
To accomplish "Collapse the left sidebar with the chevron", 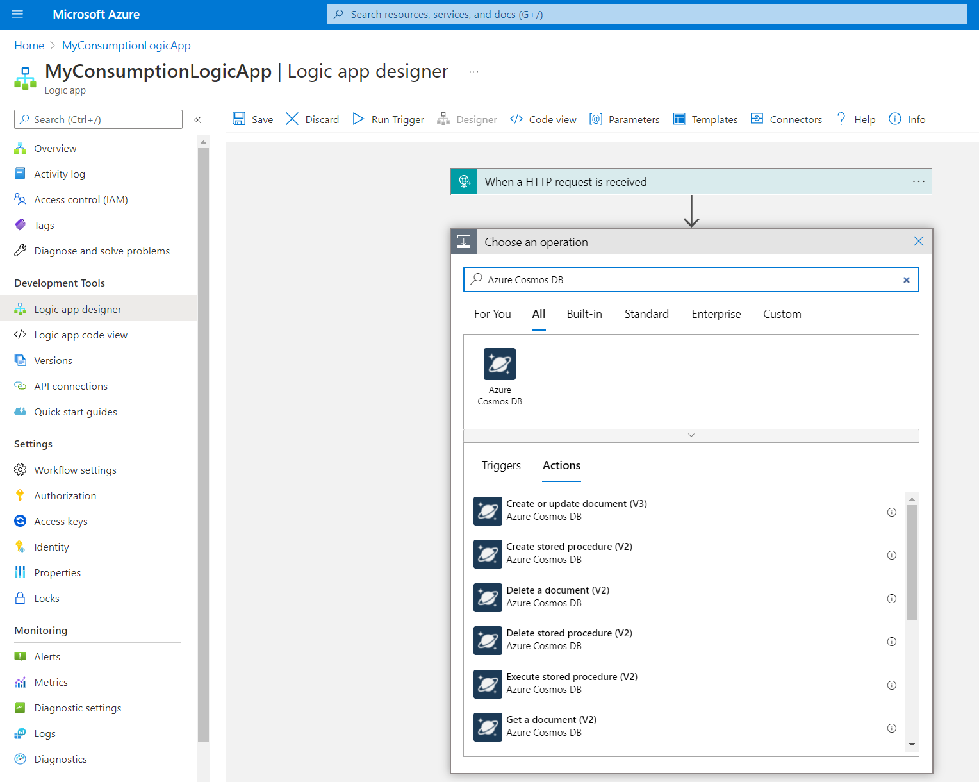I will click(198, 120).
